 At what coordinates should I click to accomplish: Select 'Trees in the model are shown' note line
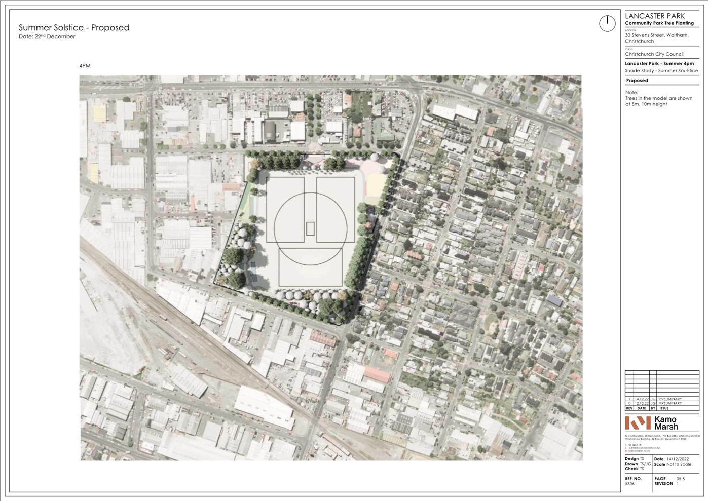point(658,98)
